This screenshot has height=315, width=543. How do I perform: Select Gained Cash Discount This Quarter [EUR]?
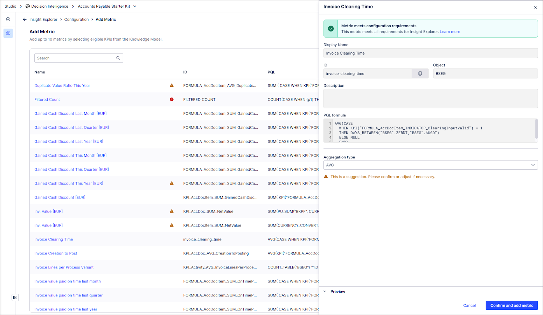[71, 169]
